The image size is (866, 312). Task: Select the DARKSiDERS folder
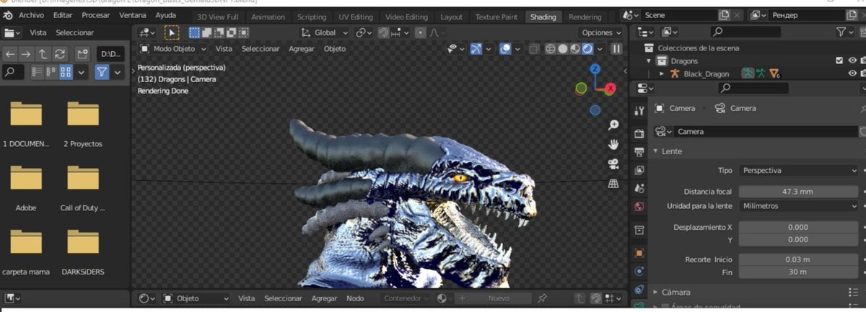[x=82, y=242]
